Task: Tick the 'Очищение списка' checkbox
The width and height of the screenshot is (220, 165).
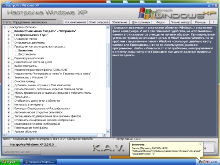Action: point(12,39)
